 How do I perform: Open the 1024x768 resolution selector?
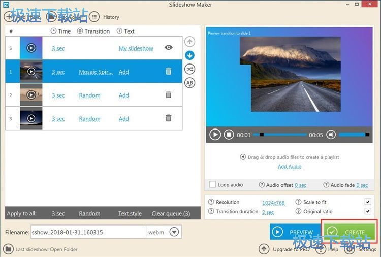coord(274,202)
